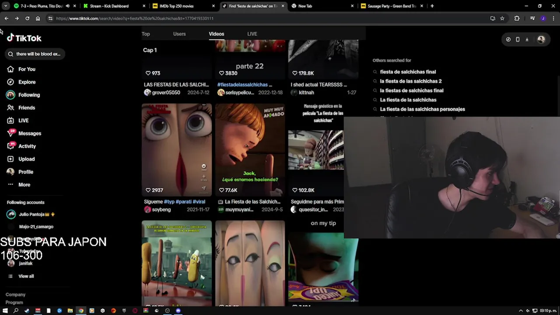
Task: Switch to the LIVE results tab
Action: point(252,34)
